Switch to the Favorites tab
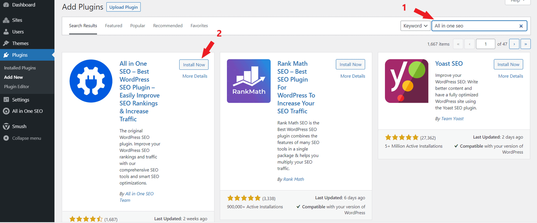This screenshot has height=223, width=537. pos(199,26)
